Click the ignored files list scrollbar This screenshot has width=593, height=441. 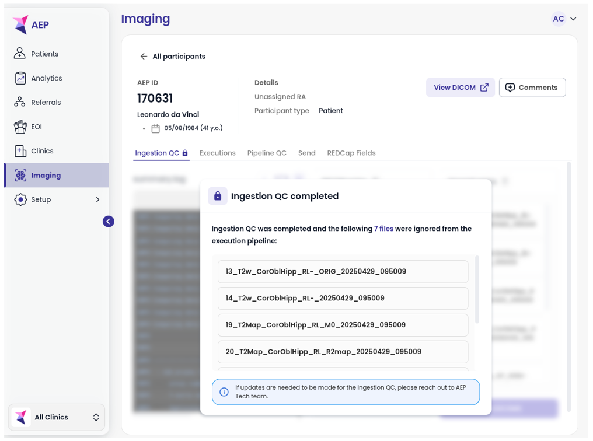(477, 289)
